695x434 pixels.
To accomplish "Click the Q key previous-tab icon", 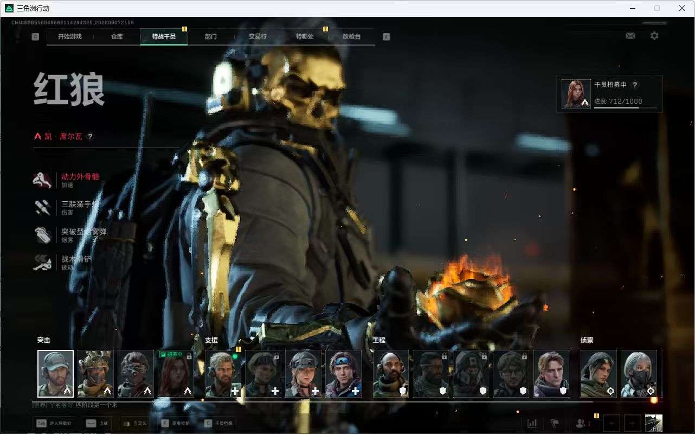I will 35,37.
